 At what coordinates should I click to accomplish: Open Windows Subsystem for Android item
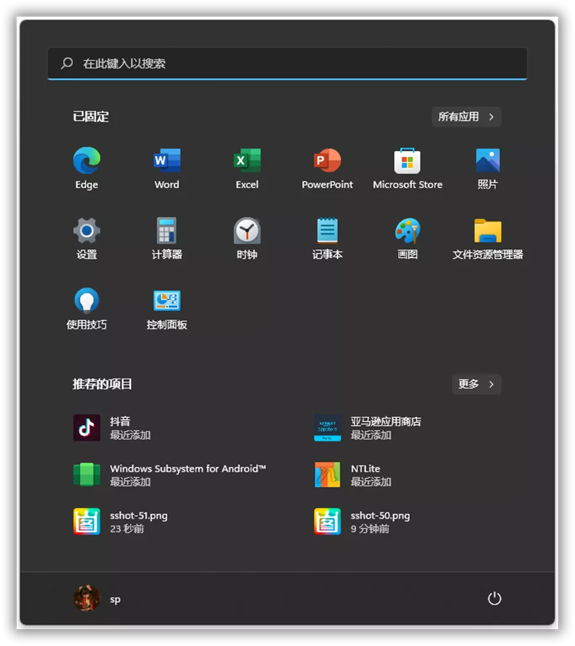click(x=169, y=474)
